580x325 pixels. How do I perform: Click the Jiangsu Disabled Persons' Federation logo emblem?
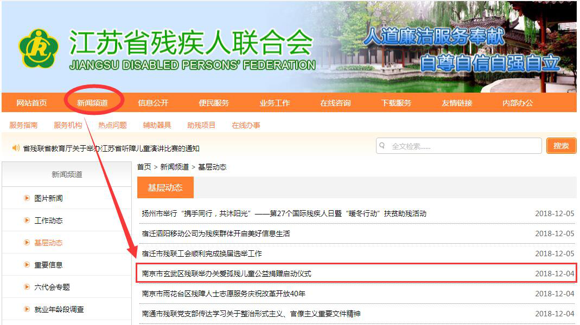click(38, 49)
